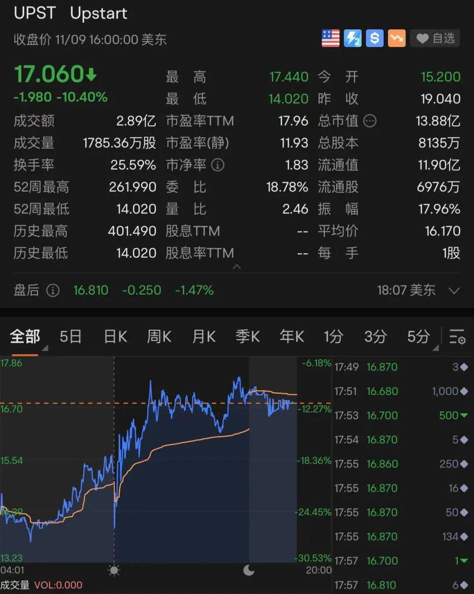Click the moon after-hours session icon
This screenshot has width=474, height=594.
[249, 571]
